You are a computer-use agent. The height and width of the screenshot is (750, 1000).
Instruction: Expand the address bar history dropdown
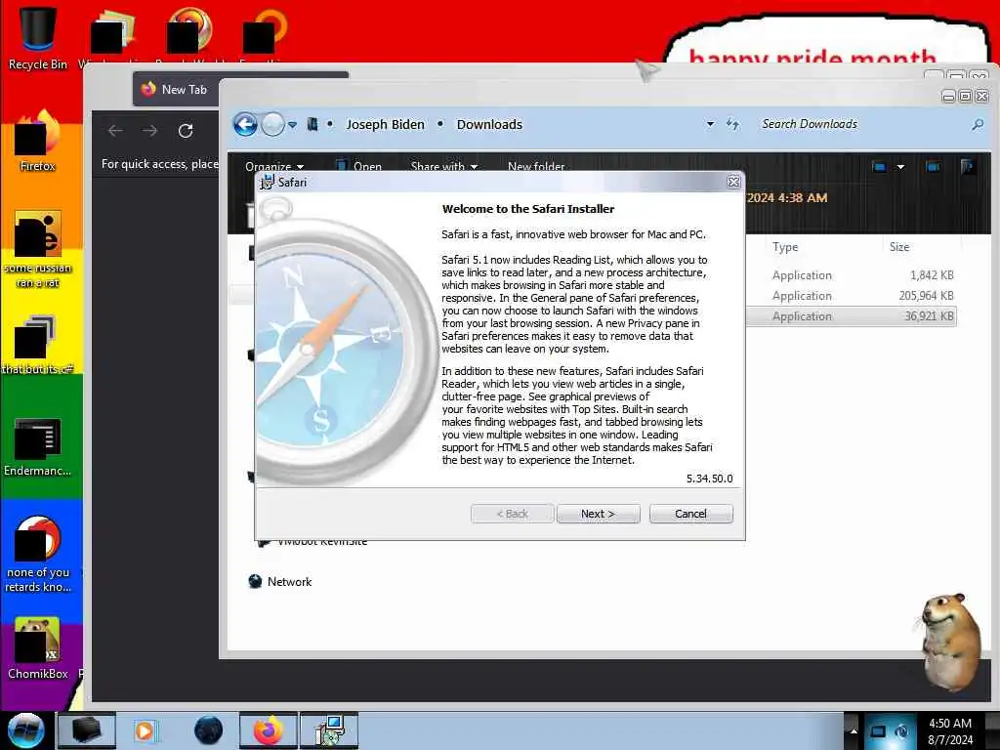click(710, 124)
